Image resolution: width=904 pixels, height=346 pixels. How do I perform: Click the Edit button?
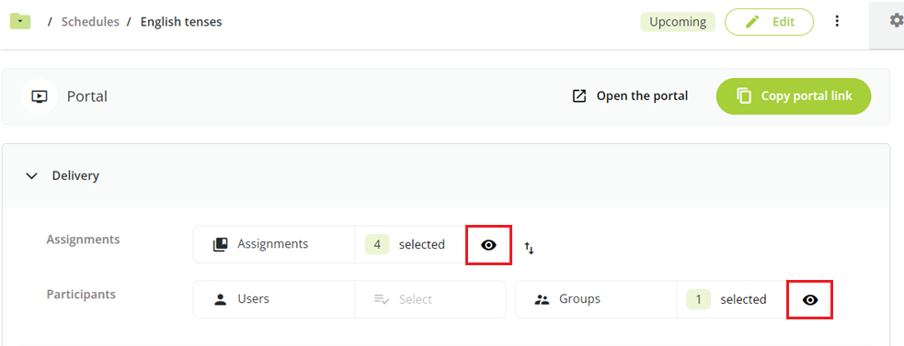coord(769,22)
